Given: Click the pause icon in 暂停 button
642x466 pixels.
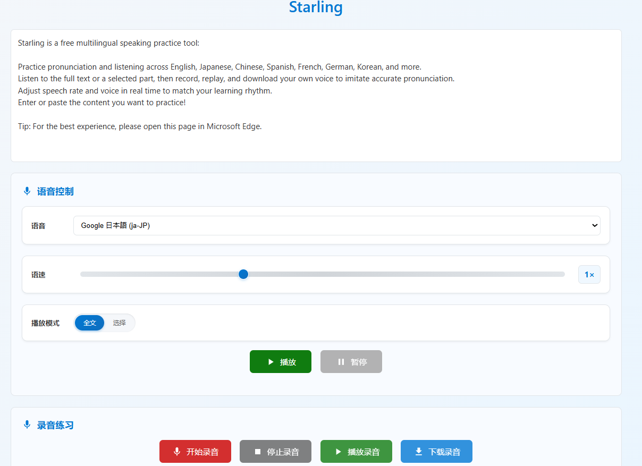Looking at the screenshot, I should (x=341, y=362).
